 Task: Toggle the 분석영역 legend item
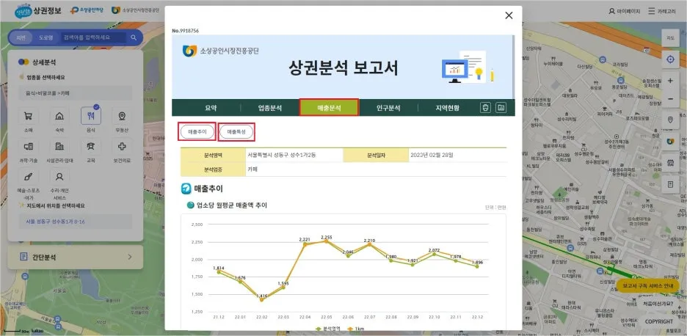click(x=327, y=329)
